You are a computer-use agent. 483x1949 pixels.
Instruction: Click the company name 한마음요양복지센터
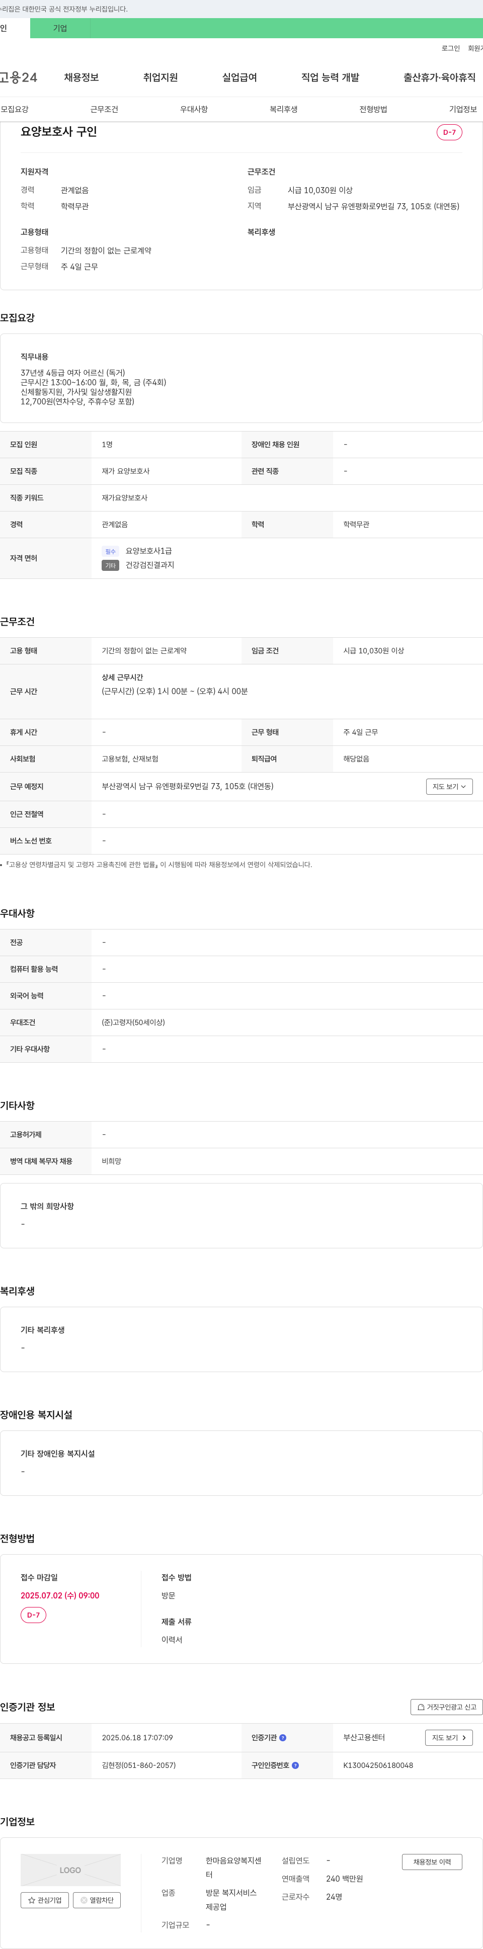coord(234,1868)
